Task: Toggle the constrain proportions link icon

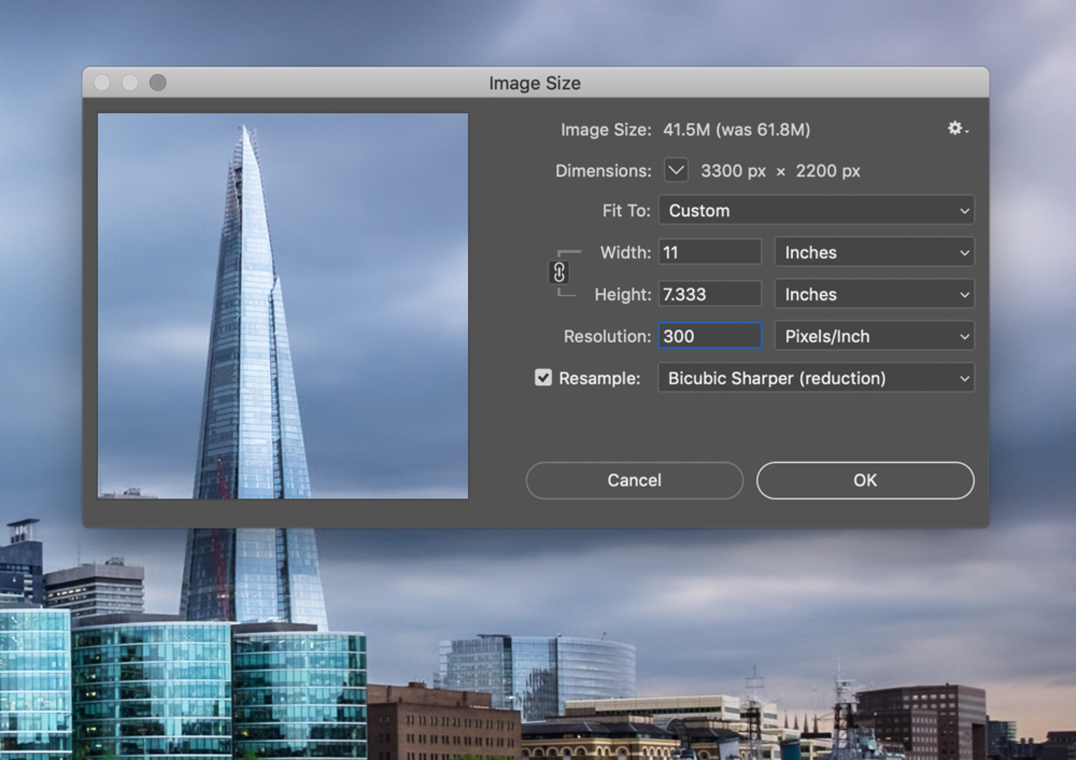Action: 559,273
